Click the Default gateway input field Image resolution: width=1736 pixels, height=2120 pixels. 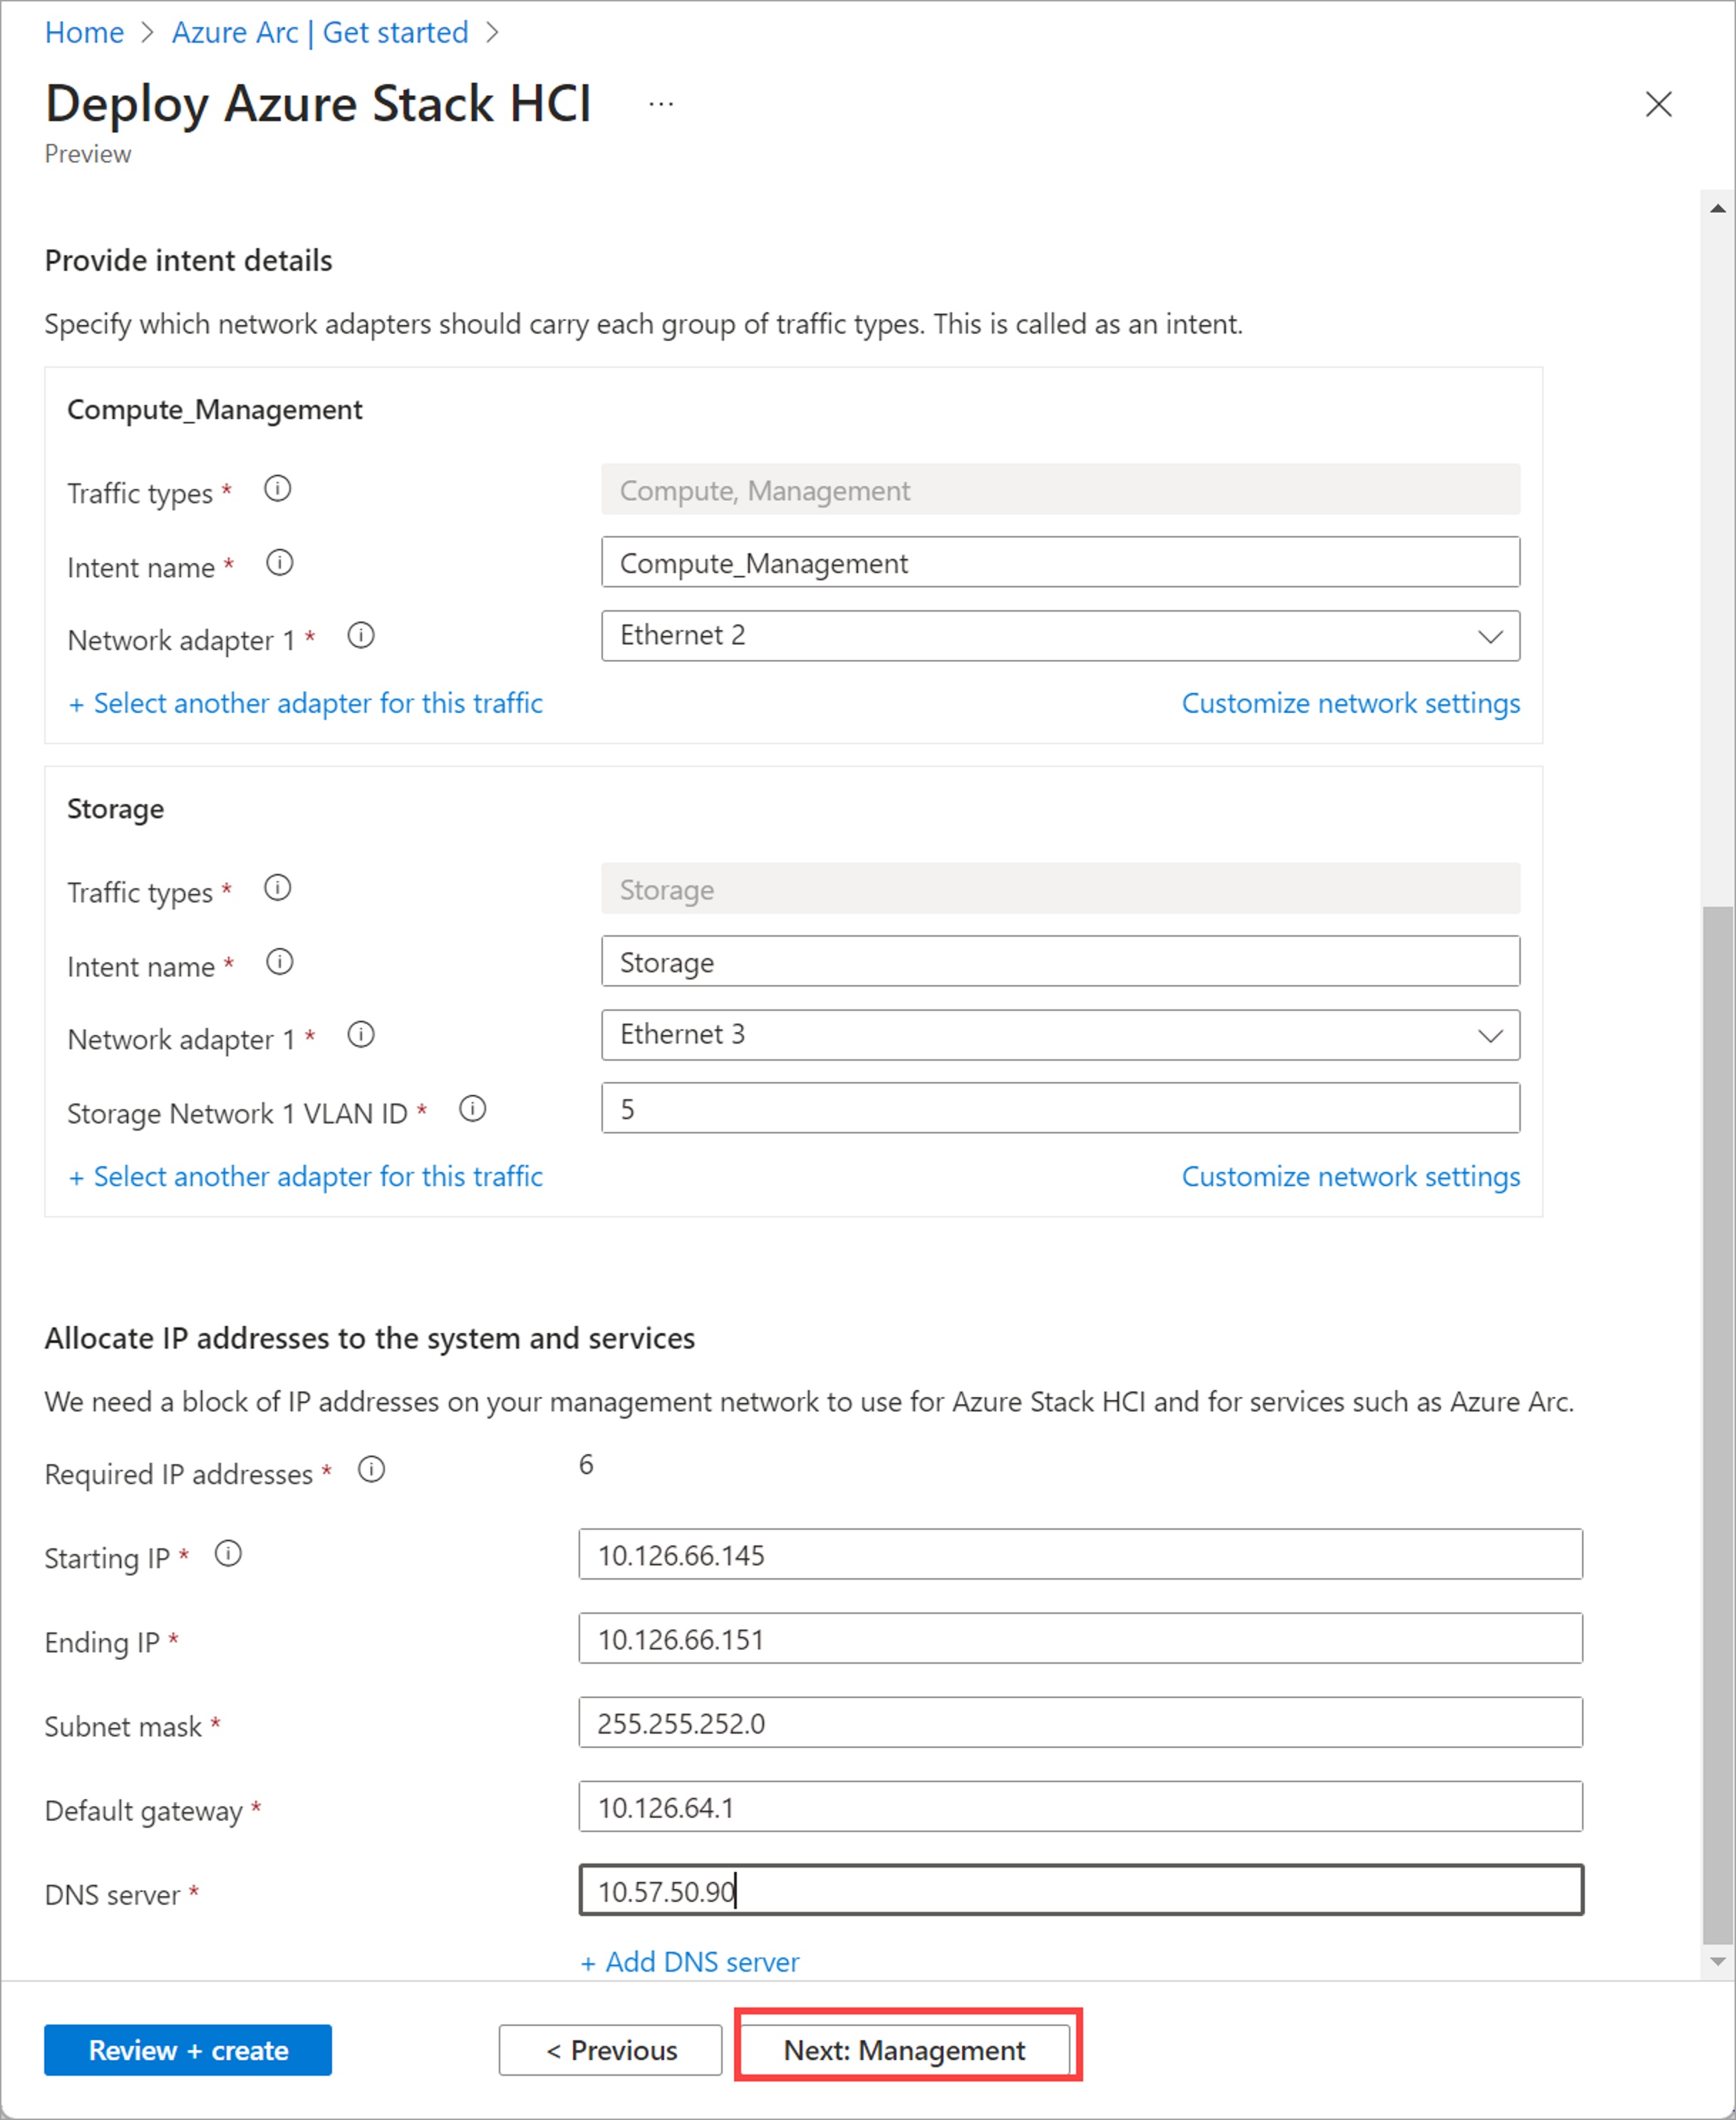click(1081, 1807)
